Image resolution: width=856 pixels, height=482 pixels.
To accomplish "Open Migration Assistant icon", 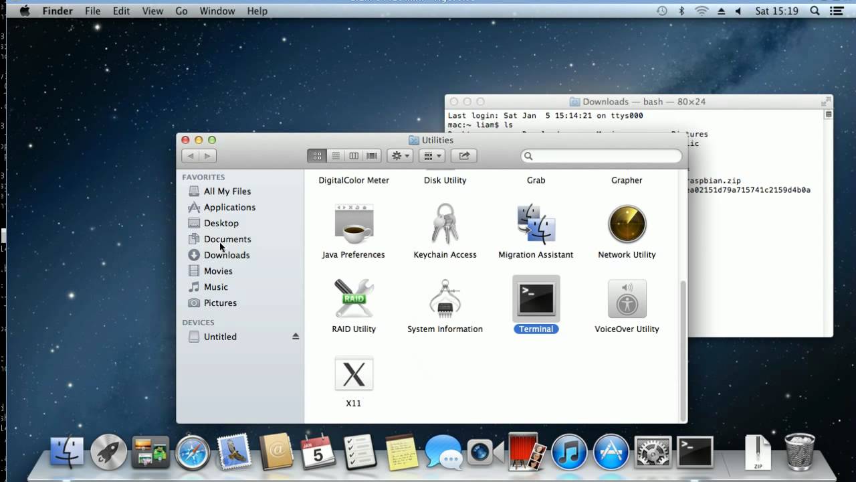I will click(536, 224).
